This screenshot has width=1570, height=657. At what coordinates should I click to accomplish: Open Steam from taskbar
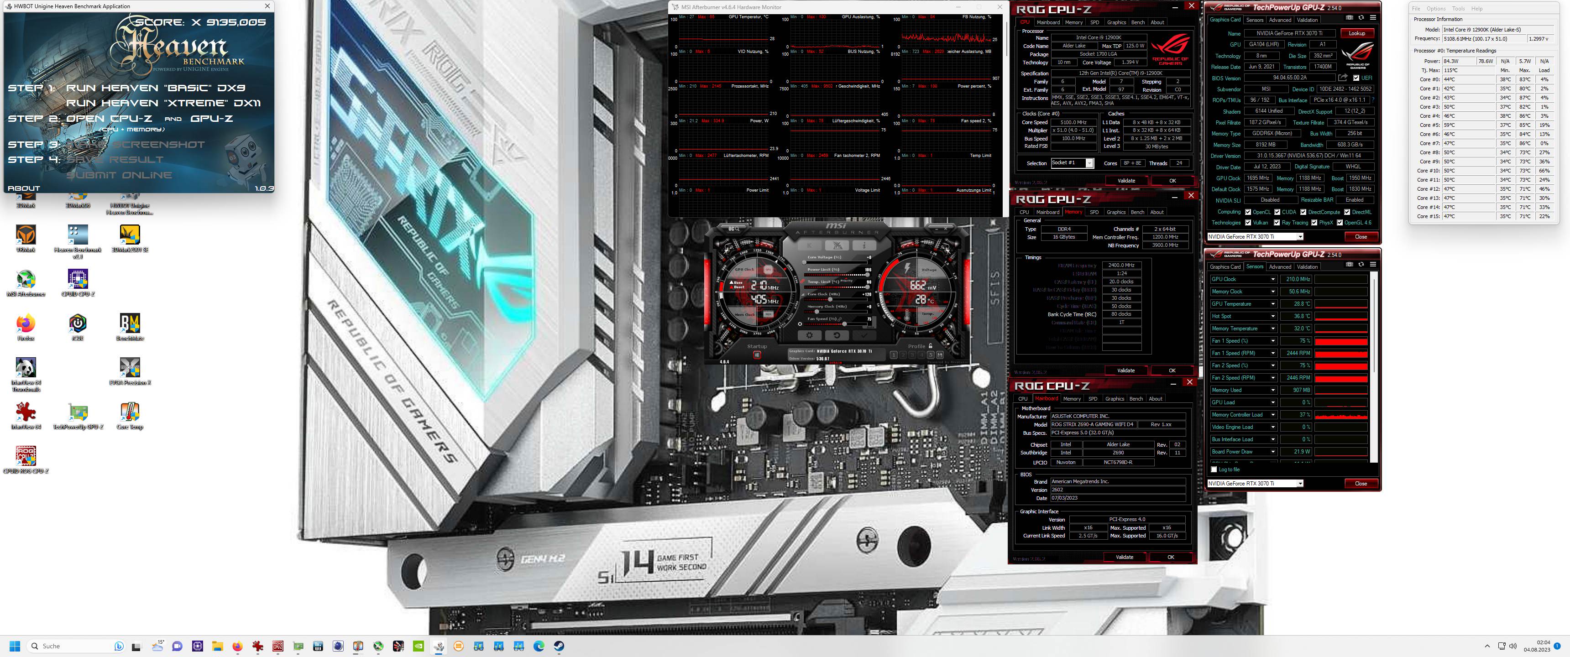[x=559, y=646]
